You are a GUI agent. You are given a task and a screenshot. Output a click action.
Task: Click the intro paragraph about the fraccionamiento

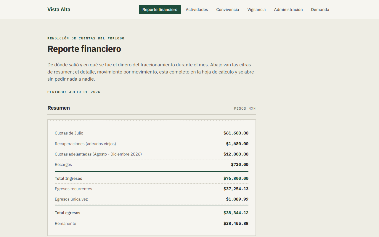[x=151, y=72]
